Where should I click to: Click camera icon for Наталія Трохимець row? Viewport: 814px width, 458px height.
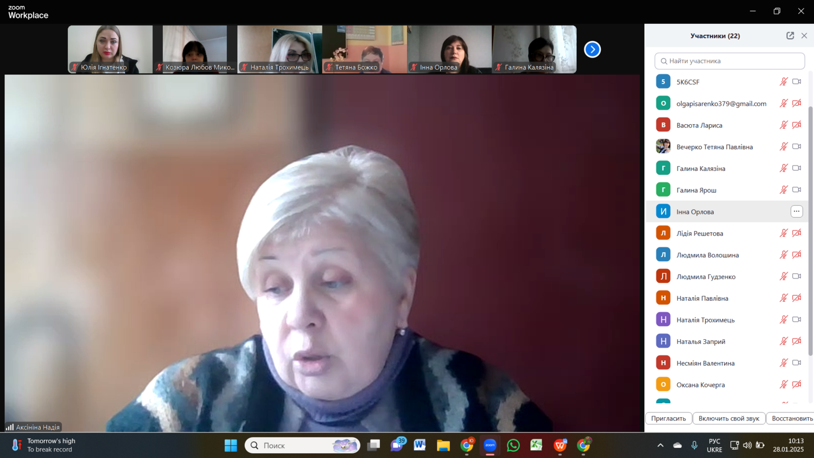pos(797,320)
